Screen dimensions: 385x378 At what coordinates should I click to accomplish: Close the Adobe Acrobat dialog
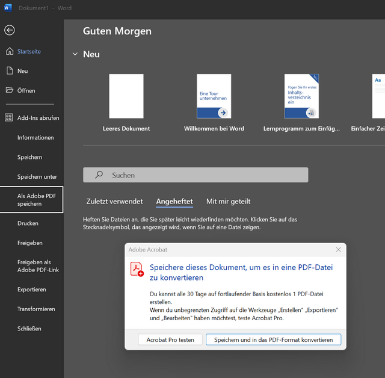coord(338,250)
